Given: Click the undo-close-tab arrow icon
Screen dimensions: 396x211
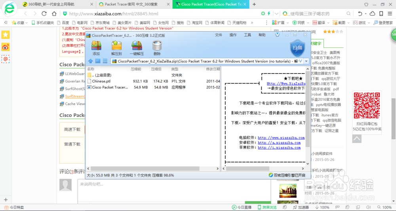Looking at the screenshot, I should click(x=360, y=13).
